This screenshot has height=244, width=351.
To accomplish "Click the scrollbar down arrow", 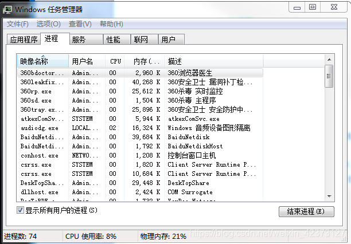I will pos(329,196).
